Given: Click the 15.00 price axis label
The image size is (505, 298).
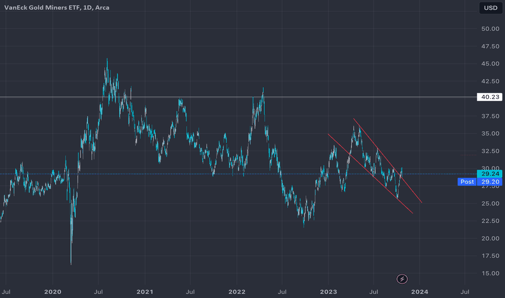Looking at the screenshot, I should [490, 274].
